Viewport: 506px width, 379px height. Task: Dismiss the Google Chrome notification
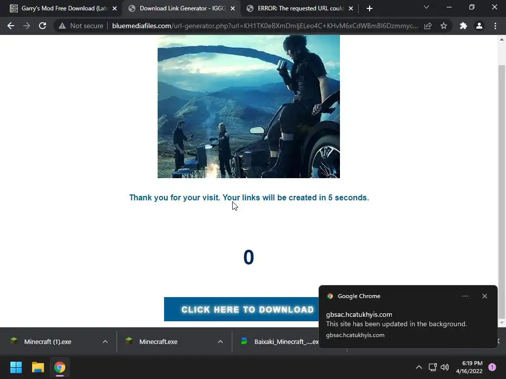[x=485, y=296]
